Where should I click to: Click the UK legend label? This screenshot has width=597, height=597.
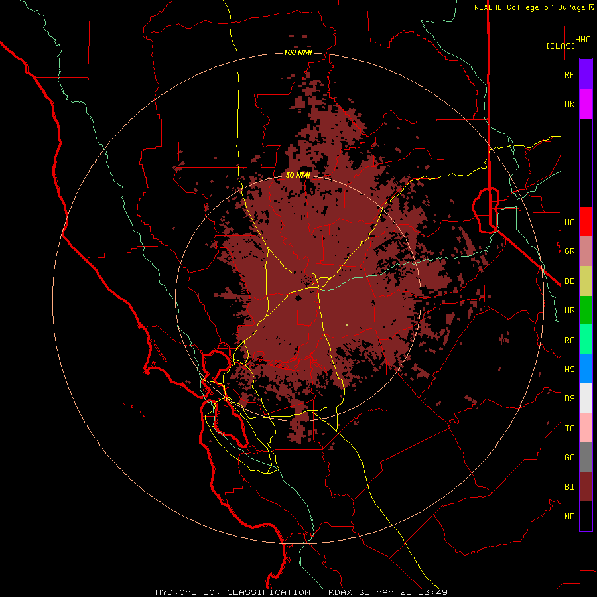(x=570, y=104)
